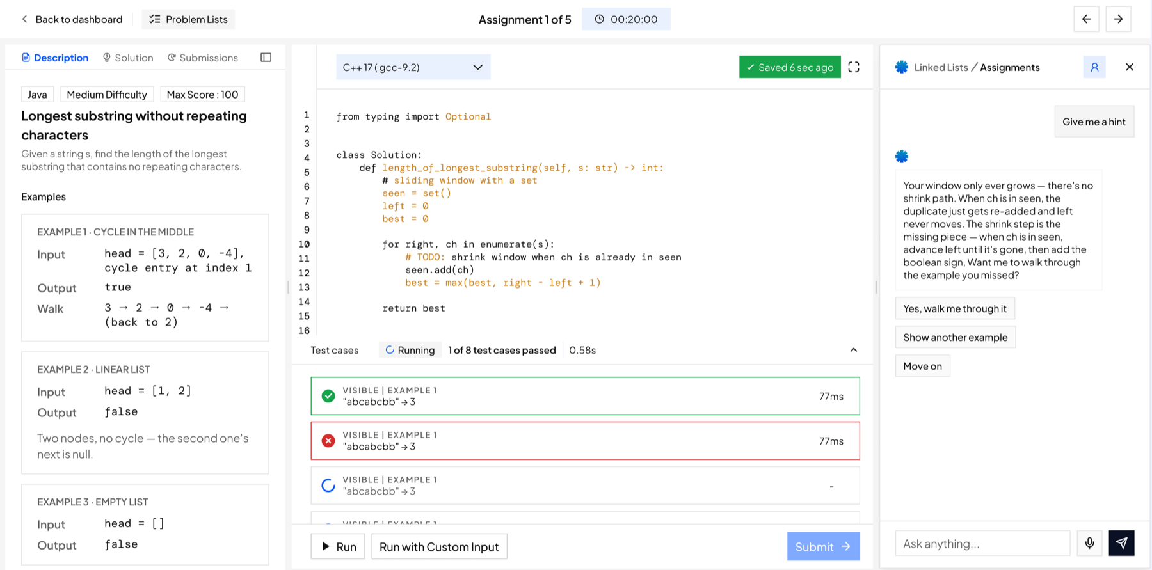Activate the microphone voice input
This screenshot has width=1152, height=570.
click(x=1089, y=543)
